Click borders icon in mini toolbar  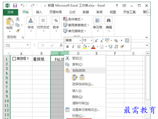click(102, 47)
